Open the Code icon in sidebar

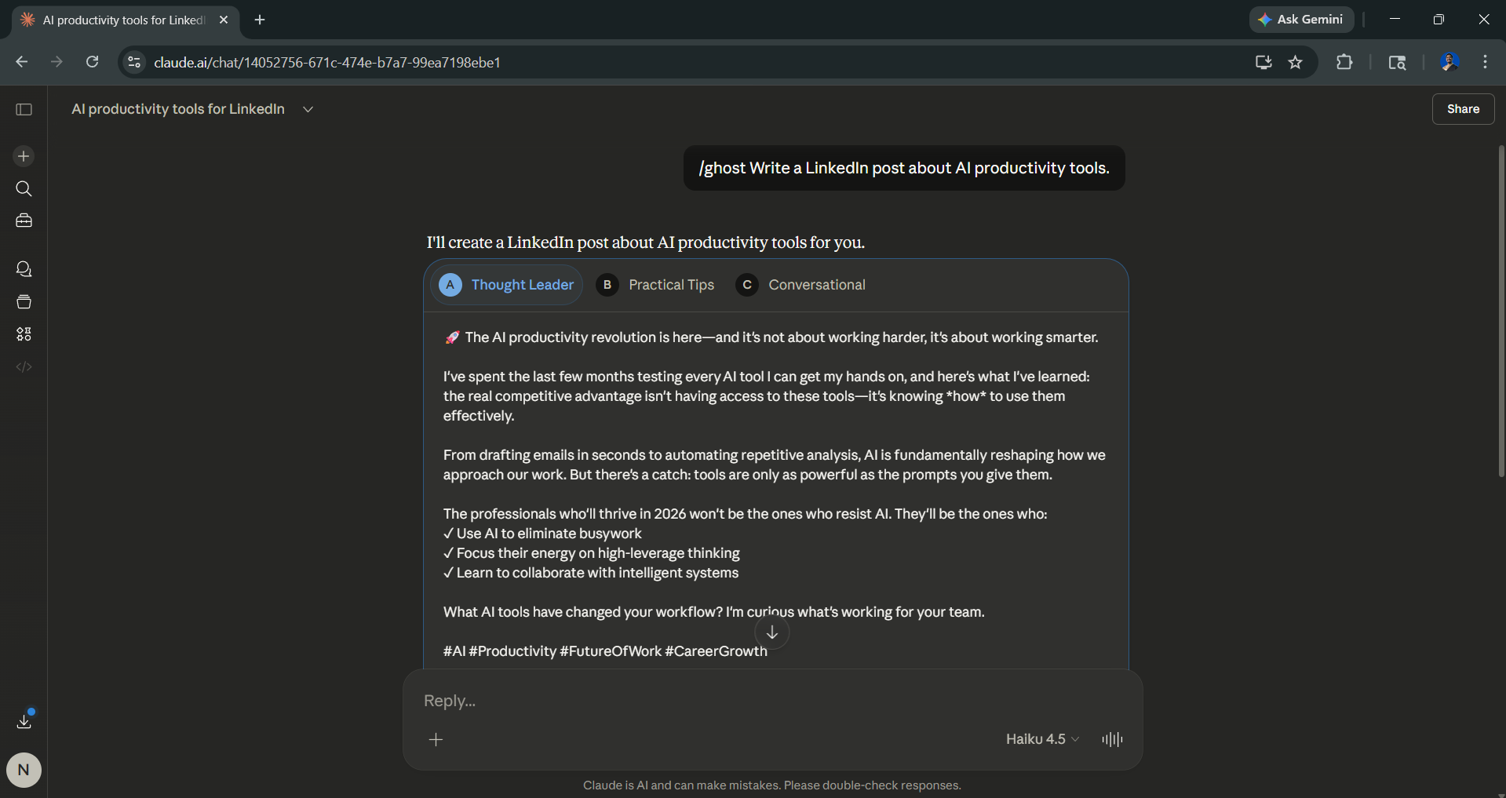coord(24,366)
